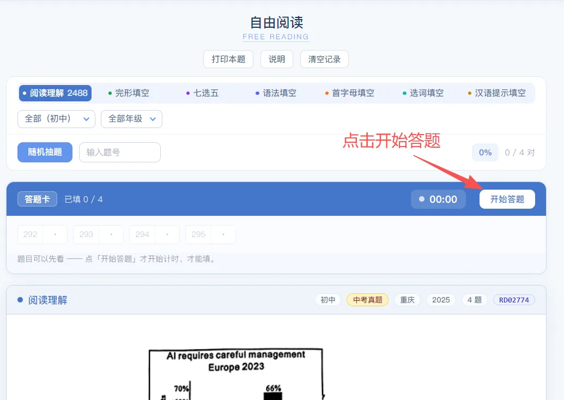Select answer card cell 295

click(x=211, y=234)
